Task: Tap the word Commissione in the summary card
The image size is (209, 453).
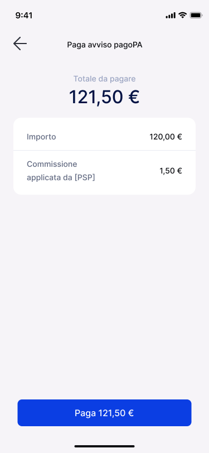Action: tap(52, 164)
